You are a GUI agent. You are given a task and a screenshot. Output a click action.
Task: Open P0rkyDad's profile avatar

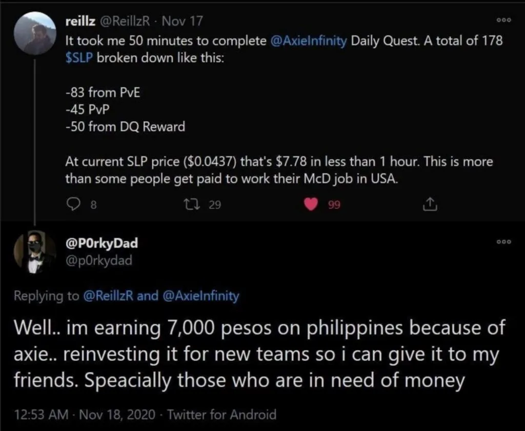tap(35, 251)
